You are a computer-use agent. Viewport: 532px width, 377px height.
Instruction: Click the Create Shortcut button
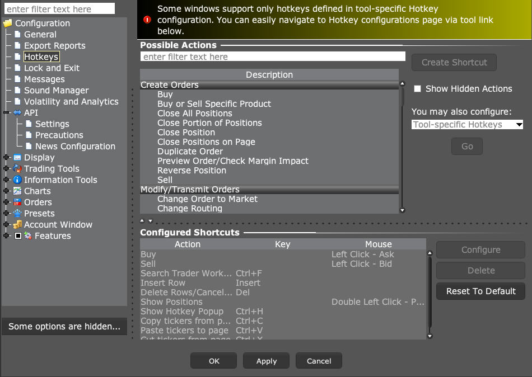[x=454, y=63]
